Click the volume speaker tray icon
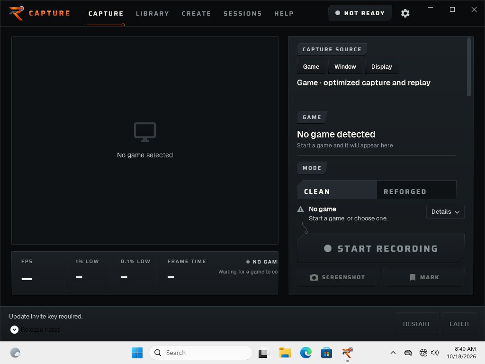 435,353
